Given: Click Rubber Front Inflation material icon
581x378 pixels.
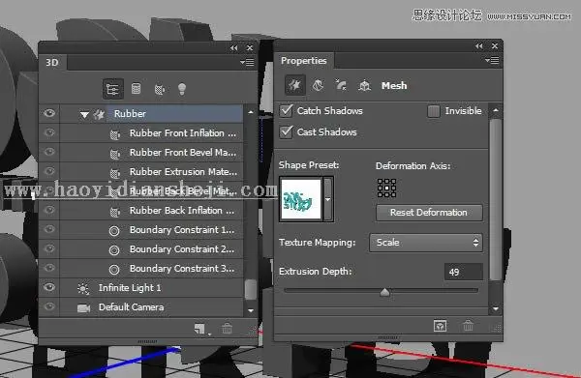Looking at the screenshot, I should pyautogui.click(x=115, y=134).
